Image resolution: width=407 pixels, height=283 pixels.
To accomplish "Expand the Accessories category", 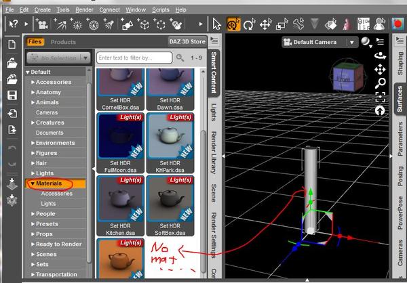I will [x=33, y=82].
